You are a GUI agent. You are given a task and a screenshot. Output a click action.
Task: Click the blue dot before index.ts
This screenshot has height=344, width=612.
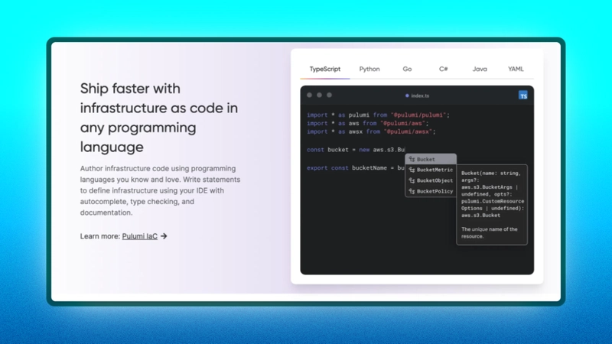407,96
